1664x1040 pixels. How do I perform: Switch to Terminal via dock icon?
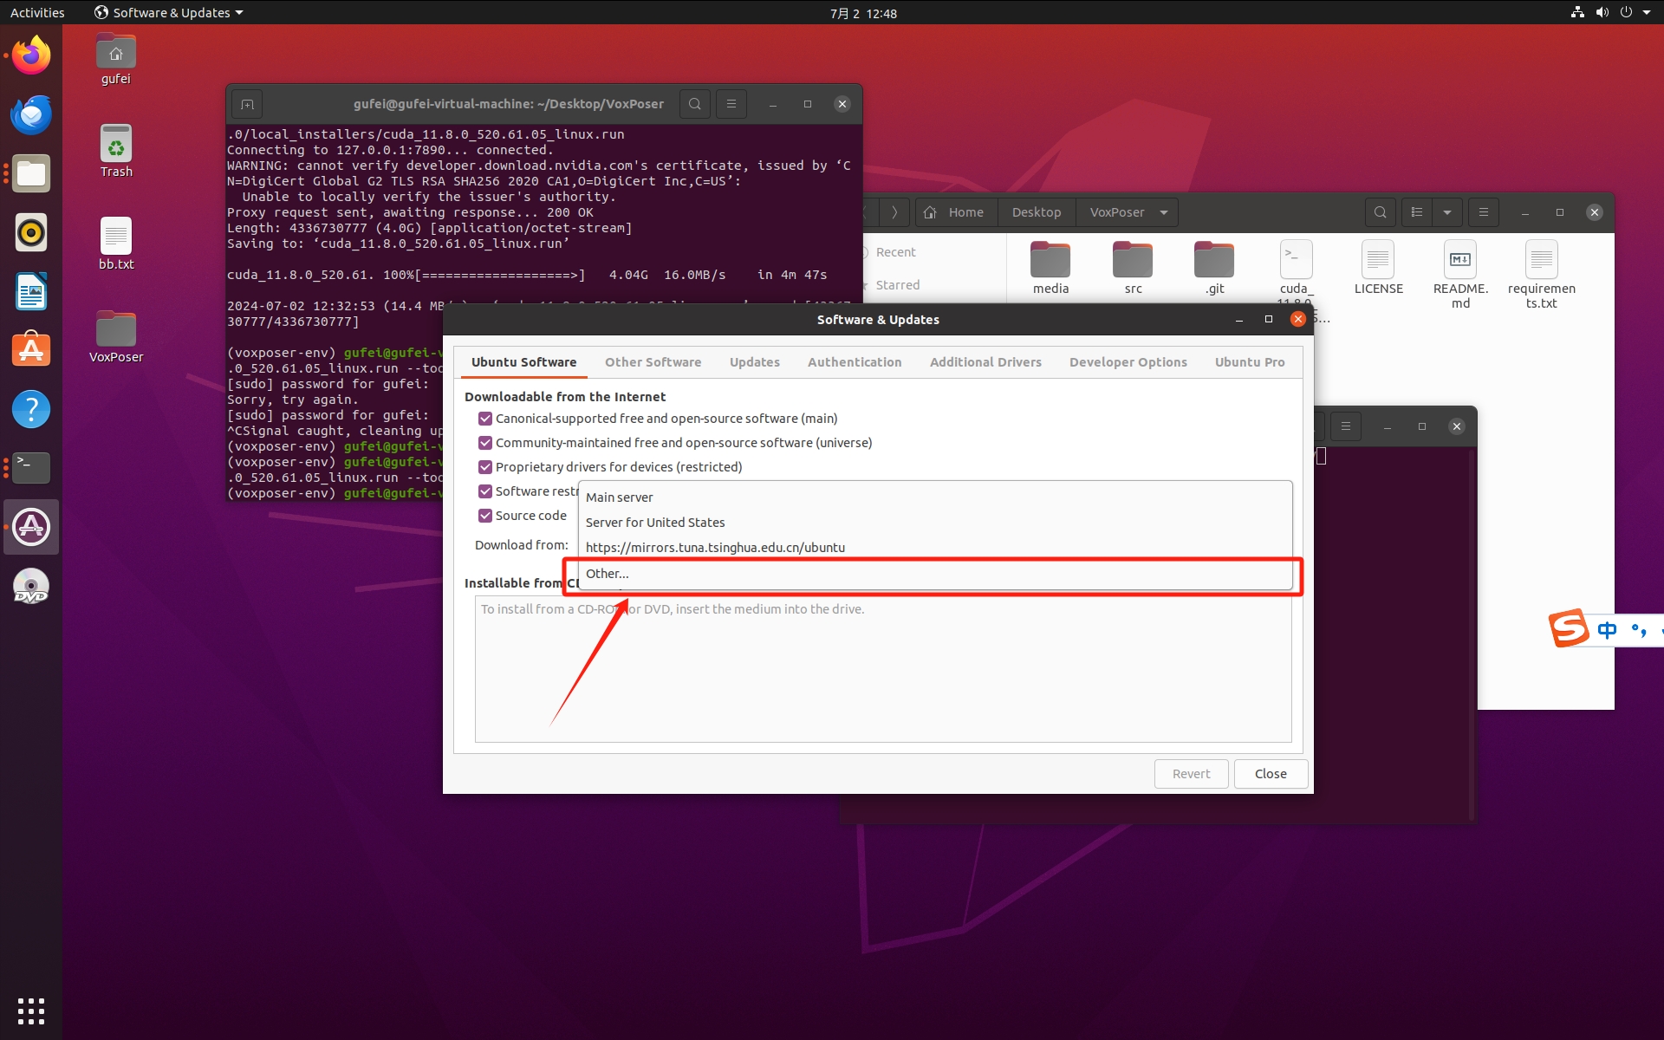[x=31, y=468]
